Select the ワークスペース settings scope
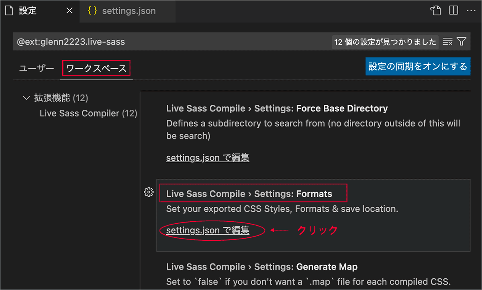Image resolution: width=482 pixels, height=290 pixels. pyautogui.click(x=96, y=68)
